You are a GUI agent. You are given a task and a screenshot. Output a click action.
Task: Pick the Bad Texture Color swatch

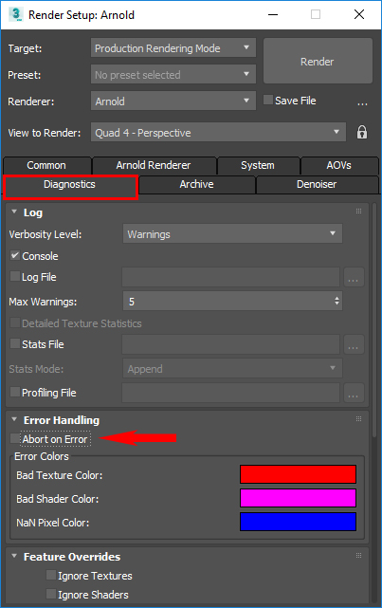298,474
